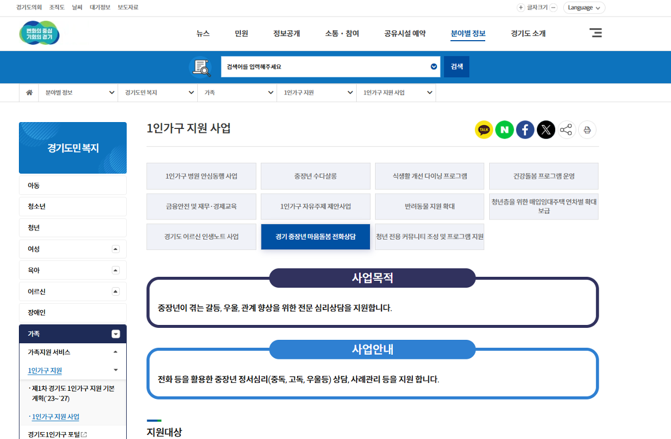The height and width of the screenshot is (439, 671).
Task: Open the 분야별 정보 navigation menu
Action: coord(467,33)
